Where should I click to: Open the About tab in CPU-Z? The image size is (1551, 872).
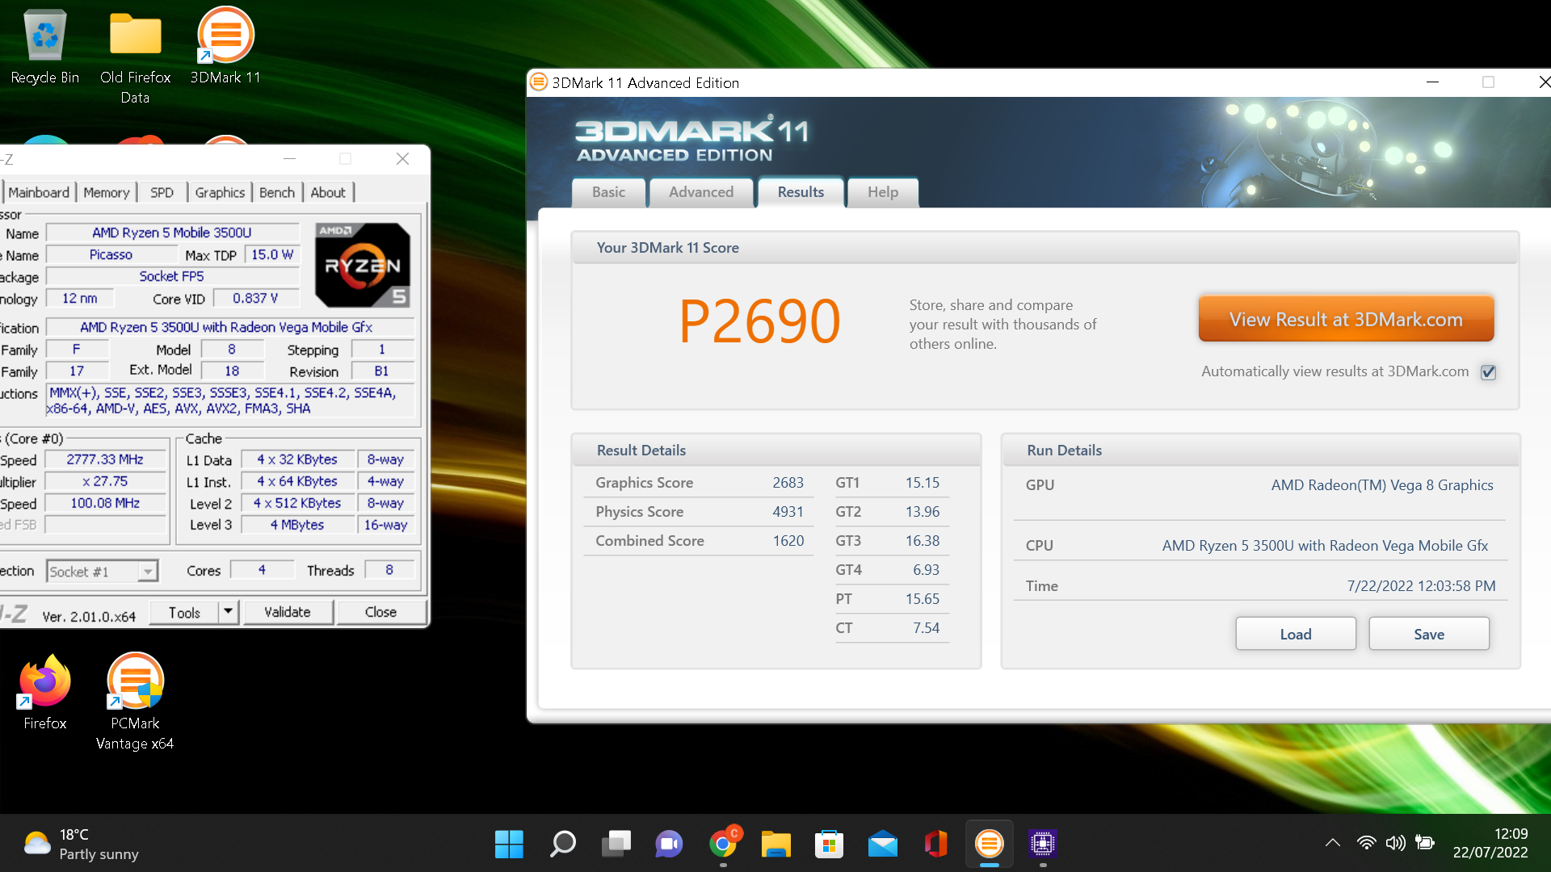328,192
